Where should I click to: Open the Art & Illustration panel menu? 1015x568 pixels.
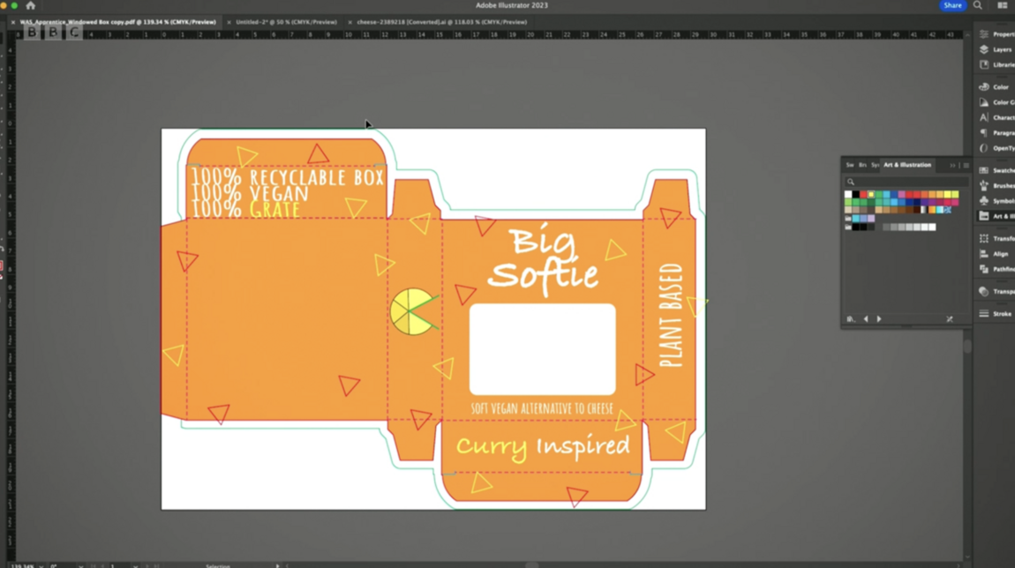(966, 166)
